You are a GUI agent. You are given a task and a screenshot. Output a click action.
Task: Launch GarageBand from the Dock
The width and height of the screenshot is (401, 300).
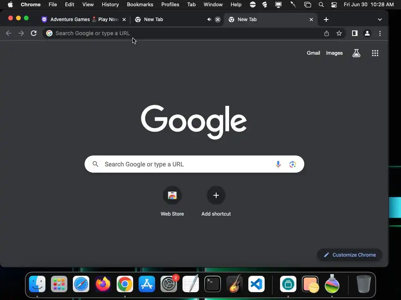point(235,284)
